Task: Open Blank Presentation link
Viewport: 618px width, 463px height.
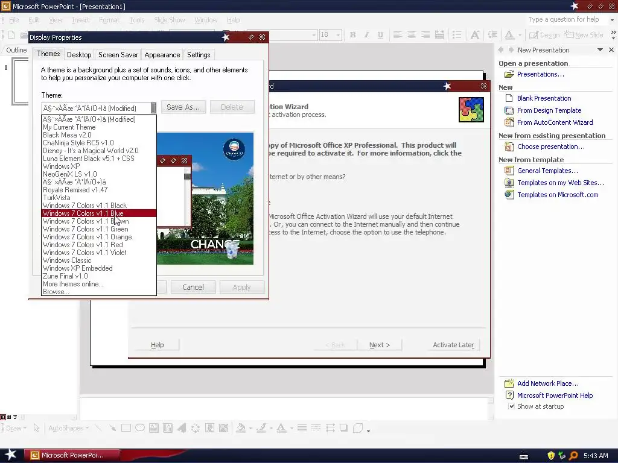Action: pos(544,98)
